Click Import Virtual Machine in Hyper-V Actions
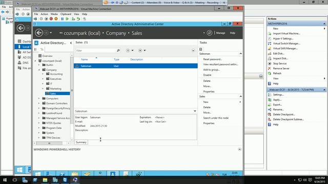328x184 pixels. tap(286, 33)
